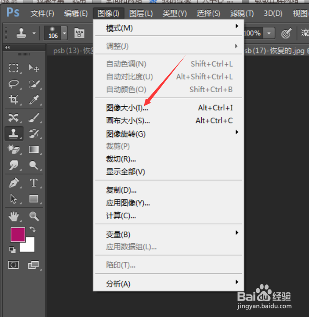Expand the 模式(M) submenu

pos(168,28)
